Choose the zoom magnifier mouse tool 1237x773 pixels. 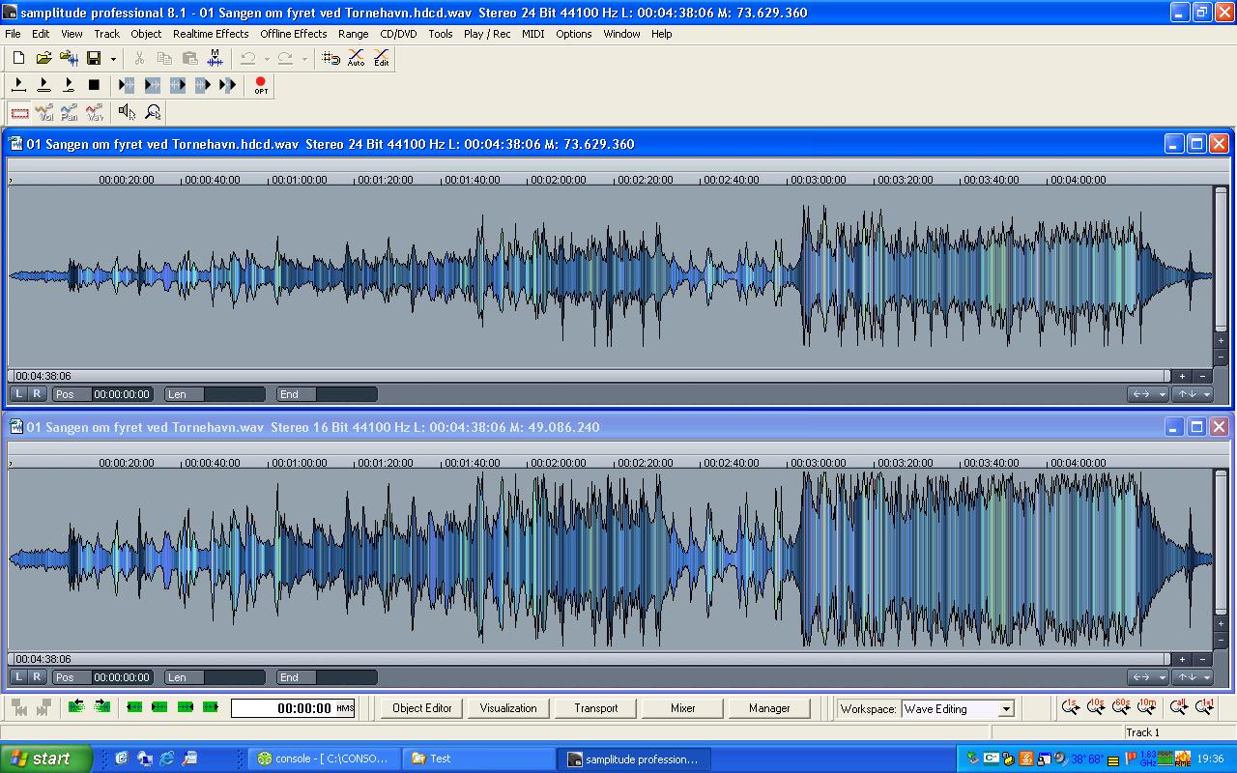click(153, 112)
